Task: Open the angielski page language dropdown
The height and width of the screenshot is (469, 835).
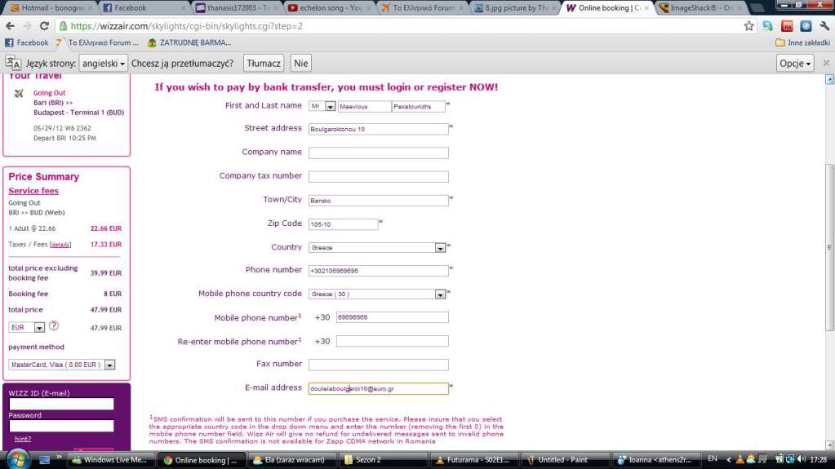Action: [x=104, y=64]
